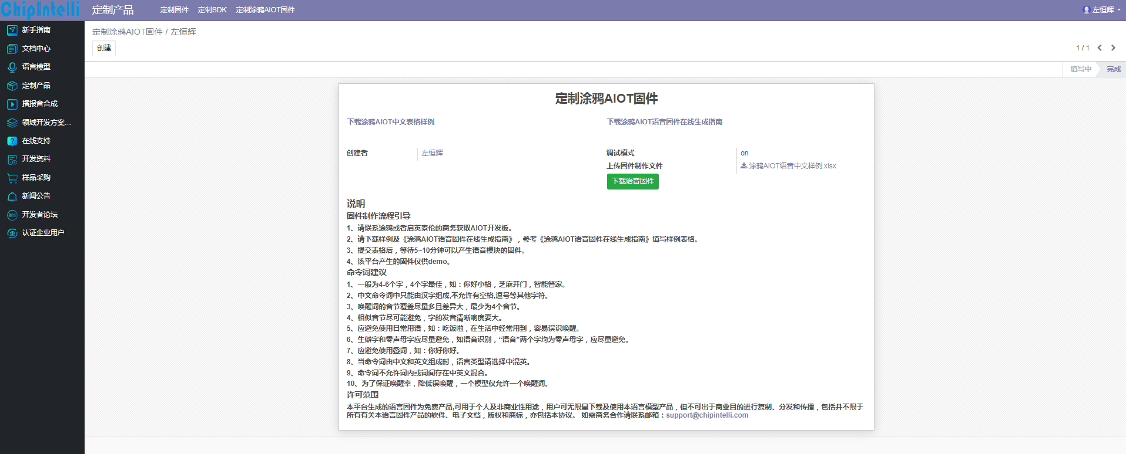Screen dimensions: 1126x454
Task: Select the 语言模型 microphone icon
Action: click(x=12, y=67)
